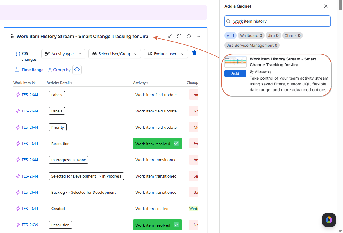
Task: Click the 705 changes refresh icon
Action: coord(18,54)
